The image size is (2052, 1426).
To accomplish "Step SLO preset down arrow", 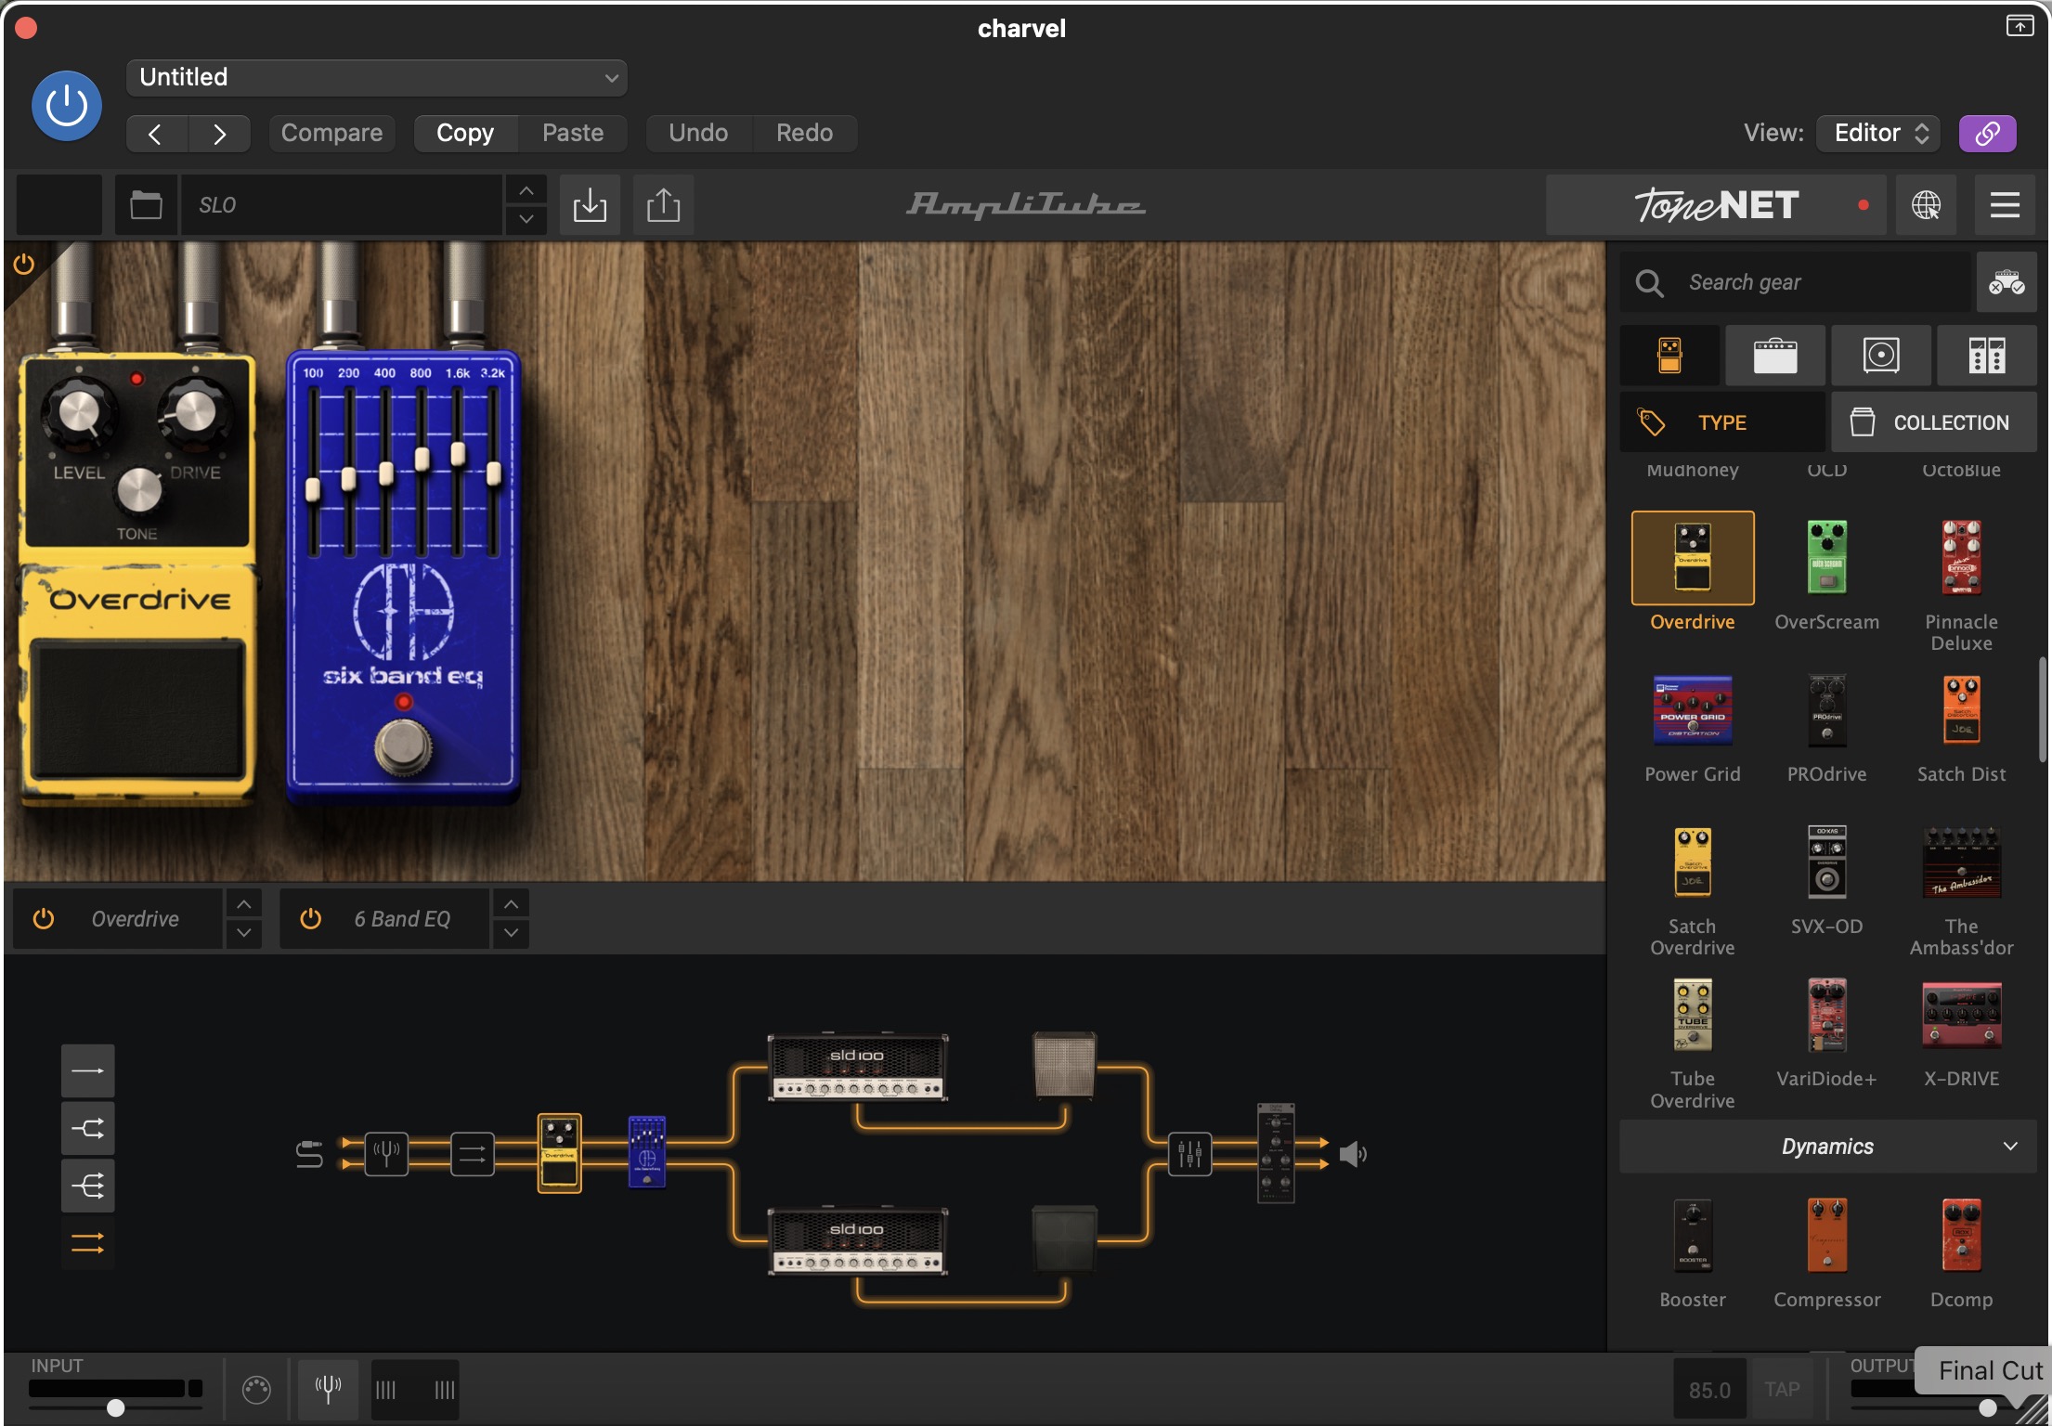I will [x=526, y=219].
